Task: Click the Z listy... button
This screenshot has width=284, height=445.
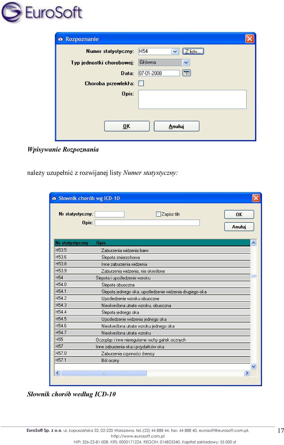Action: point(193,51)
